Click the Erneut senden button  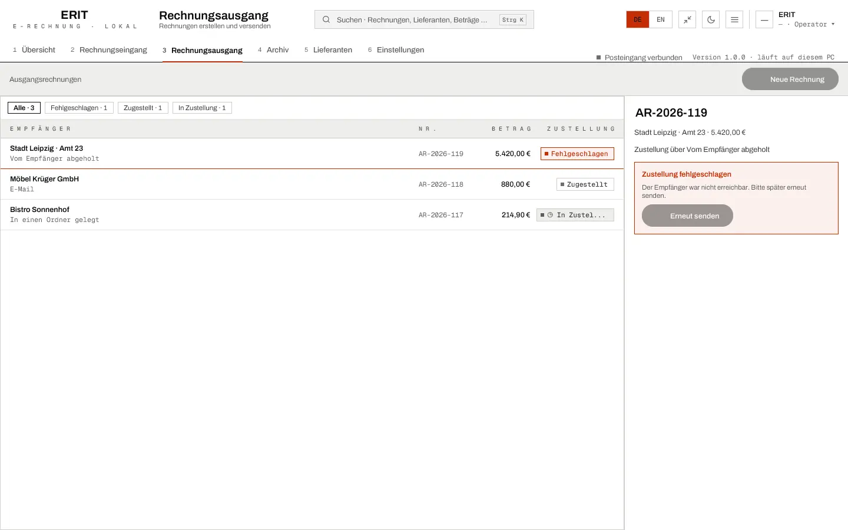[687, 216]
